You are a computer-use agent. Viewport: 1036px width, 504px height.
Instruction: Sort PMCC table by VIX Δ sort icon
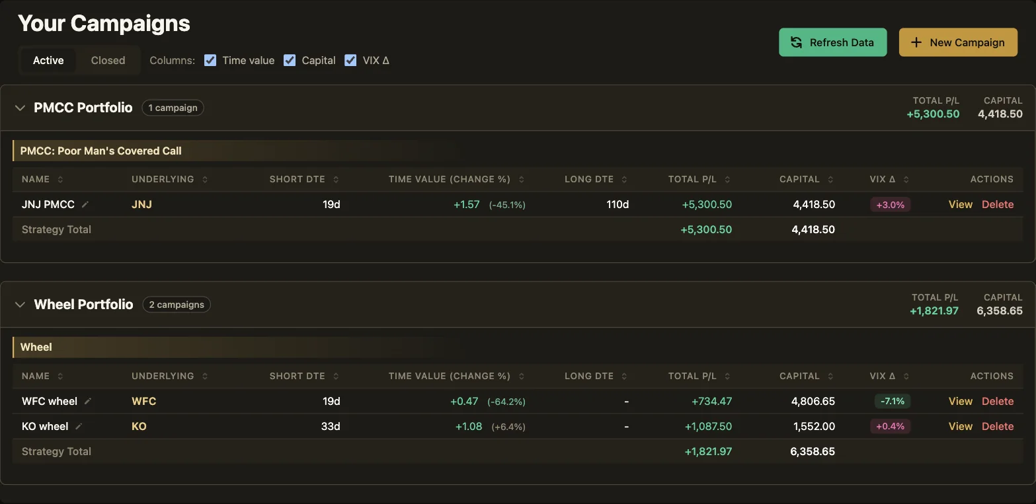pyautogui.click(x=906, y=180)
